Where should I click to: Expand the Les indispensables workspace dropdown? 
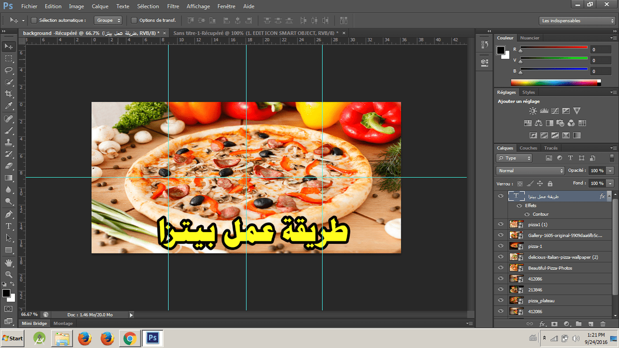pyautogui.click(x=577, y=21)
